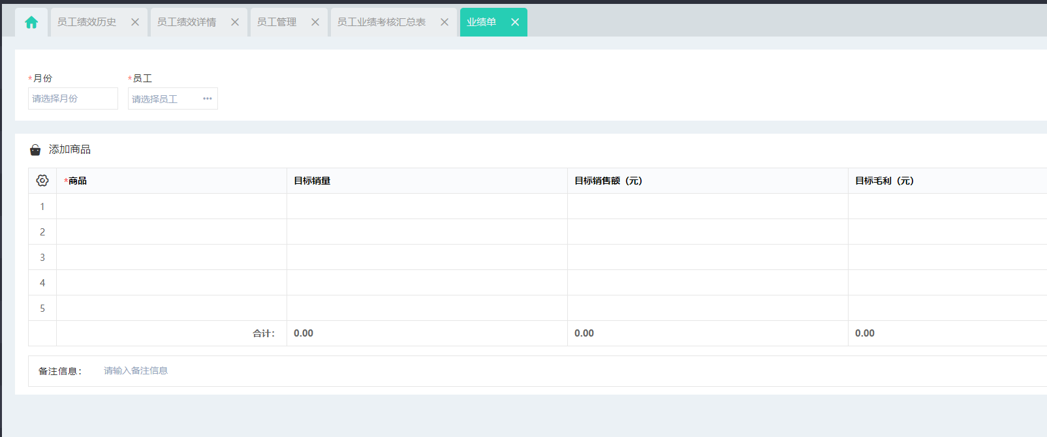Click the 目标销量 total value 0.00
Screen dimensions: 1047x437
(x=304, y=333)
